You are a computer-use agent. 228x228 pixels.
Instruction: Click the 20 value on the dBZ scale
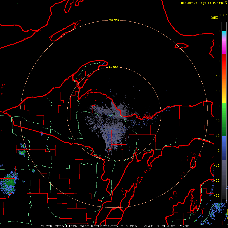pyautogui.click(x=218, y=121)
